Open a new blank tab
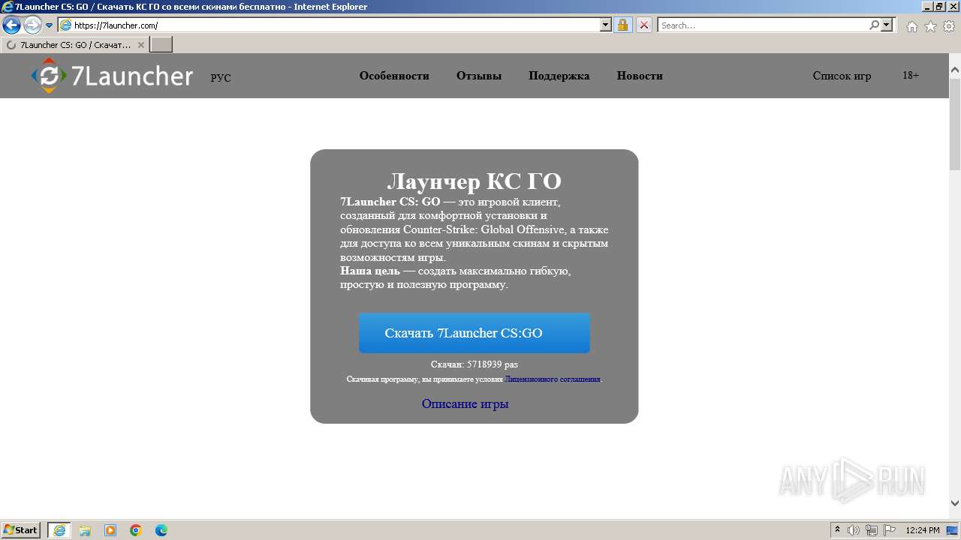This screenshot has width=961, height=540. [161, 45]
